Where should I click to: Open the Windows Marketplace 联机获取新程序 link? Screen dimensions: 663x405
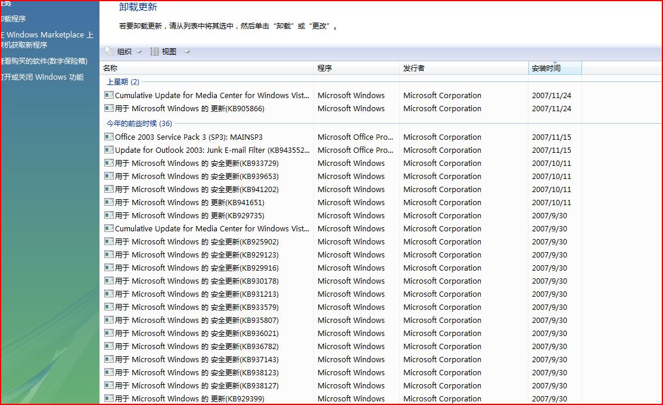[46, 40]
